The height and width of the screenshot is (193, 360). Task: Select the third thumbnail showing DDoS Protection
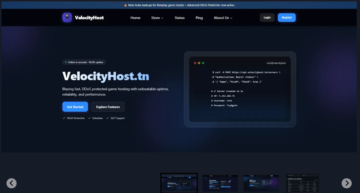pyautogui.click(x=261, y=183)
